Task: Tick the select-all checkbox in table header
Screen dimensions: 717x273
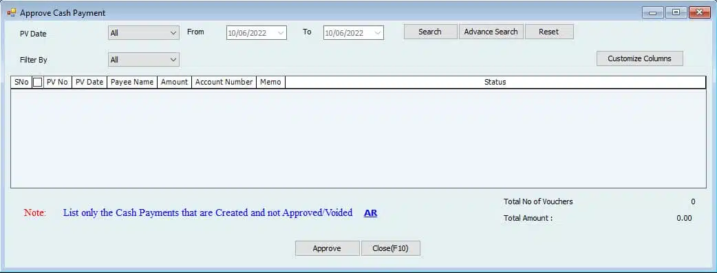Action: pos(37,83)
